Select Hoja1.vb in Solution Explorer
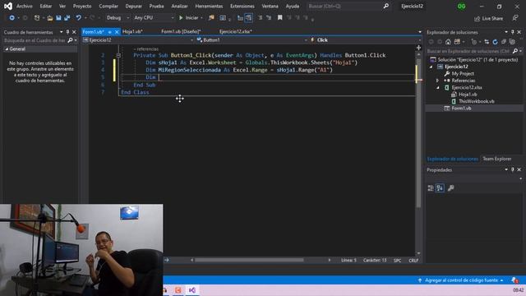Viewport: 526px width, 296px height. 468,95
